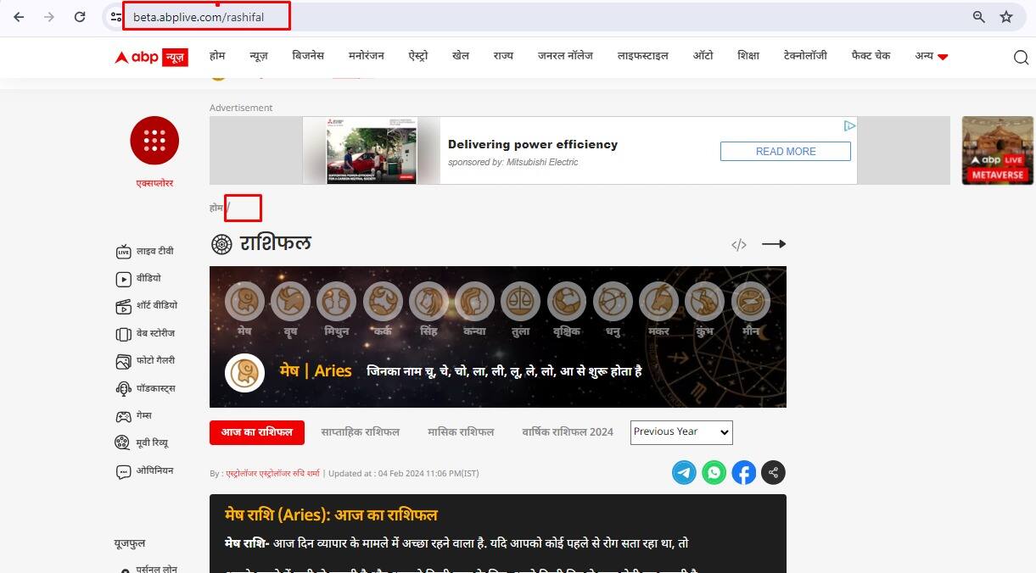1036x573 pixels.
Task: Select the Libra (तुला) zodiac icon
Action: pos(520,301)
